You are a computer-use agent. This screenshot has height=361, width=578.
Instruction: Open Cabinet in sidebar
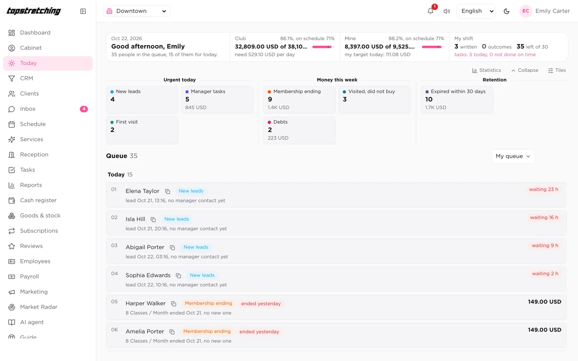(48, 48)
